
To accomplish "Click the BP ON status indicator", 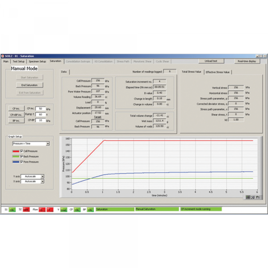I will pyautogui.click(x=90, y=209).
